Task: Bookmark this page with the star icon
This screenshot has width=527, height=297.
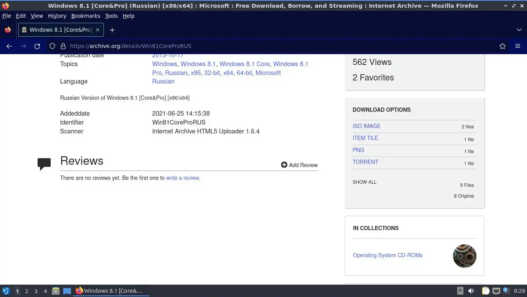Action: pyautogui.click(x=503, y=46)
